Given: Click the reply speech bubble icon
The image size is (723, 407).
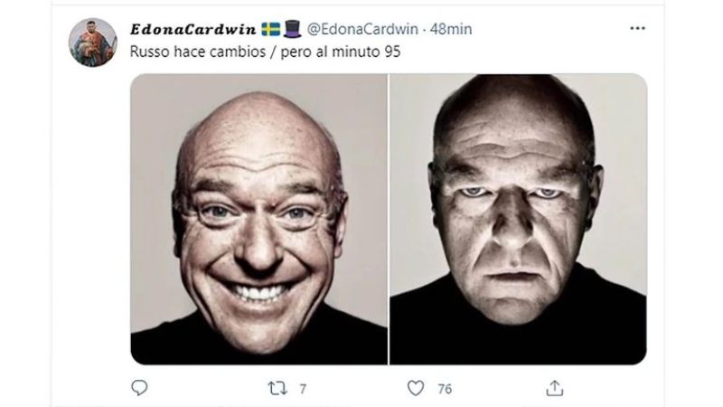Looking at the screenshot, I should tap(139, 388).
